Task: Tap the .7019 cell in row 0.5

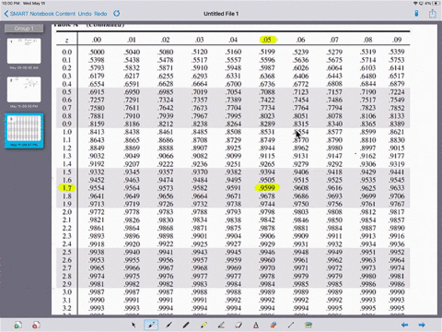Action: click(200, 92)
